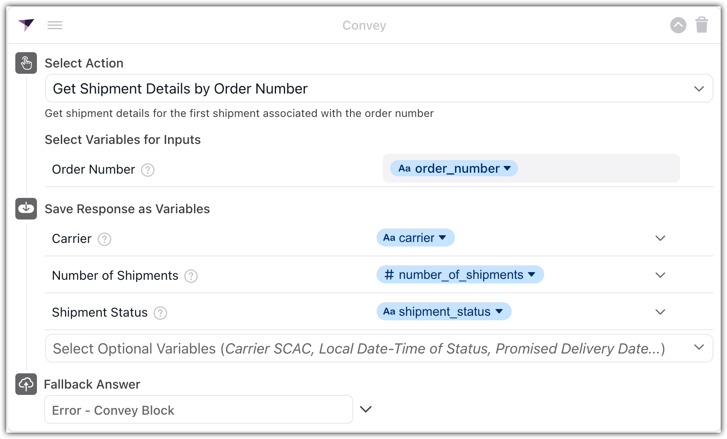Open the Get Shipment Details action dropdown
Image resolution: width=727 pixels, height=439 pixels.
click(x=378, y=89)
